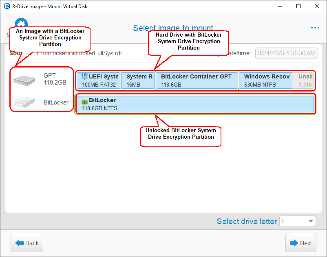
Task: Click the date/time field showing 8/24/2023
Action: (x=286, y=53)
